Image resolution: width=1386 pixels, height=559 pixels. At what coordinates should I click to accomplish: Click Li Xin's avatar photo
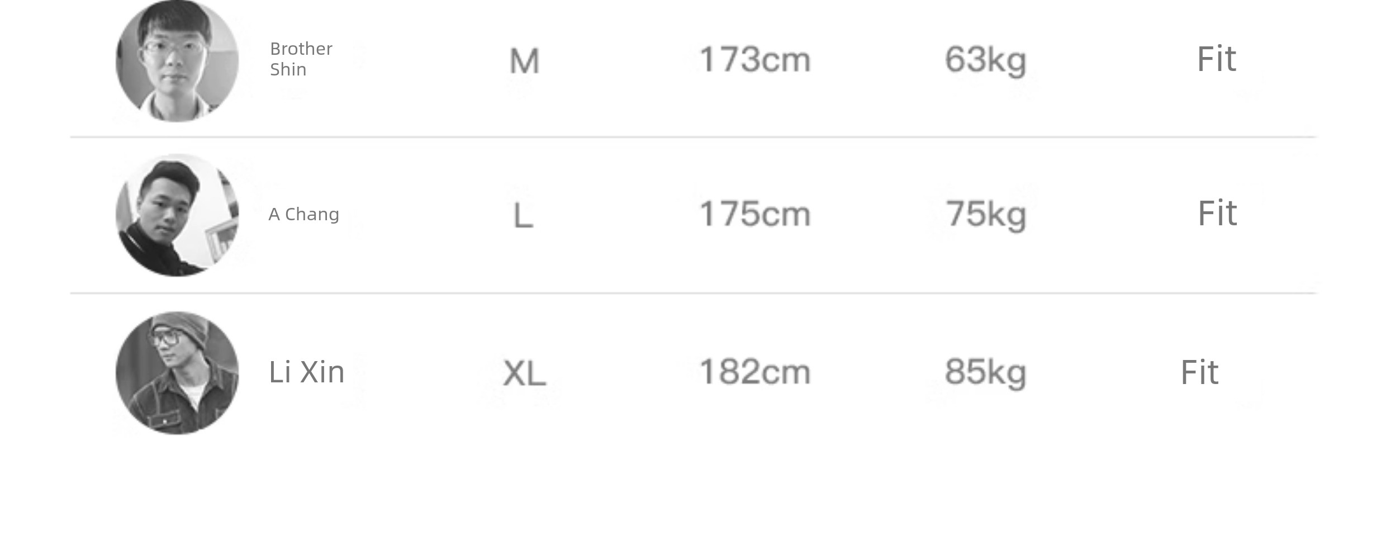coord(177,373)
